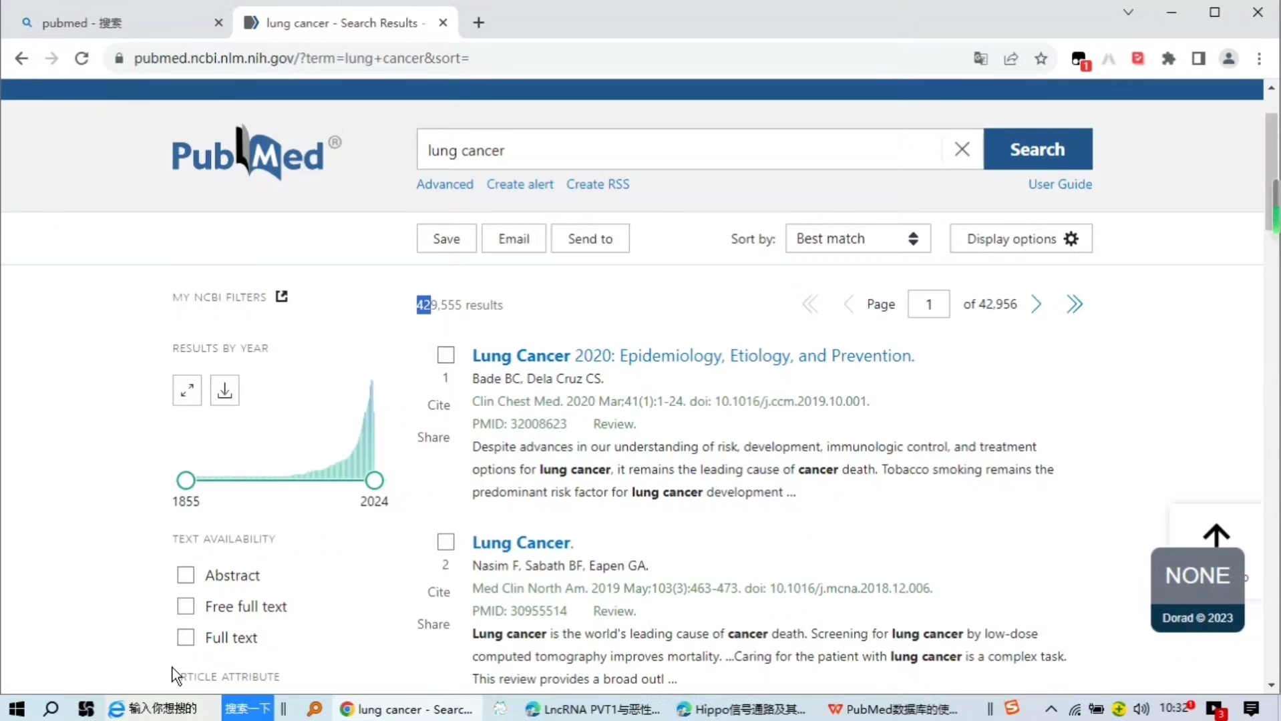This screenshot has height=721, width=1281.
Task: Open Display options settings
Action: click(x=1021, y=238)
